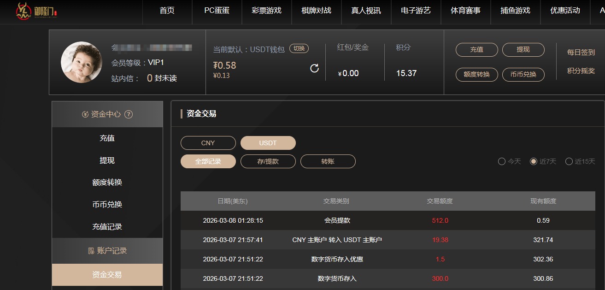The image size is (605, 290).
Task: Filter transactions with the 转账 button
Action: tap(328, 161)
